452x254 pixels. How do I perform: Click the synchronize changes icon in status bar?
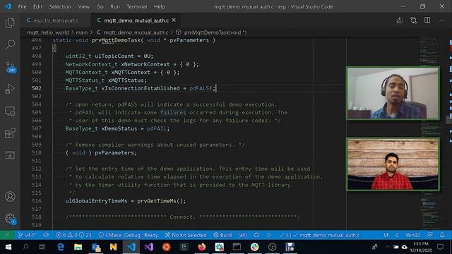tap(46, 235)
